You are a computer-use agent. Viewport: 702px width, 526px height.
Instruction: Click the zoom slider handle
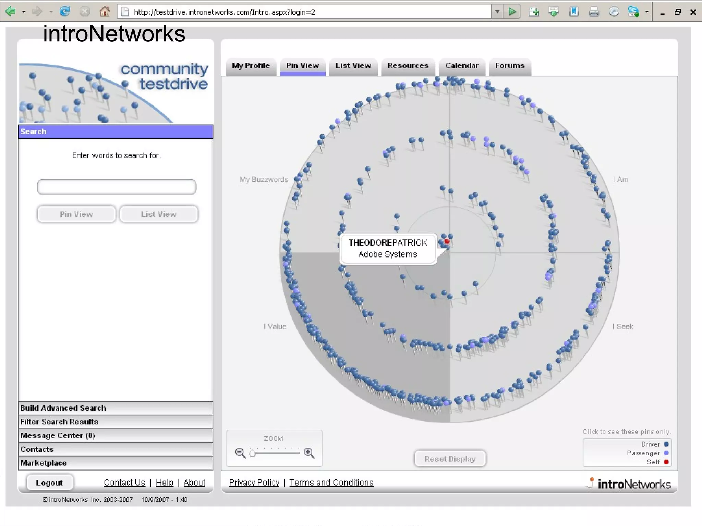[252, 453]
